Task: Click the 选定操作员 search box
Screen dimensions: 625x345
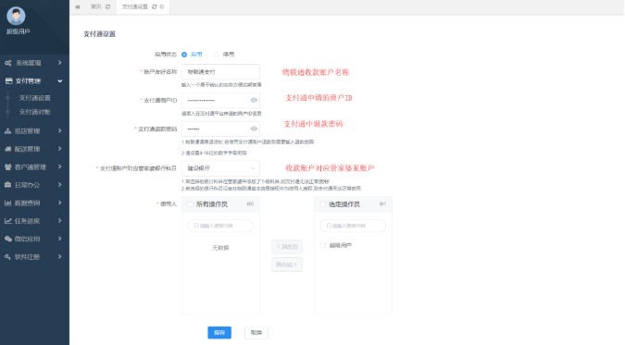Action: tap(353, 226)
